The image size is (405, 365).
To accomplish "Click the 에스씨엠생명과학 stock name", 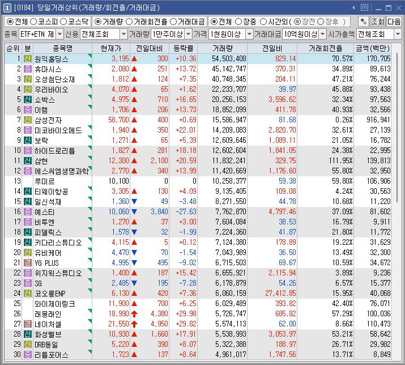I will [x=62, y=171].
